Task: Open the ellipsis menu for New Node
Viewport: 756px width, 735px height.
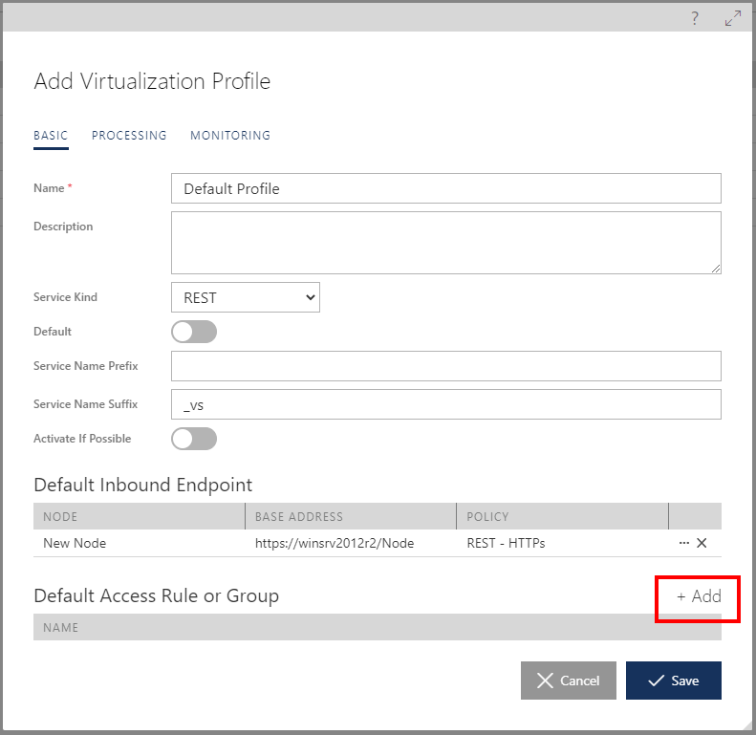Action: pyautogui.click(x=683, y=543)
